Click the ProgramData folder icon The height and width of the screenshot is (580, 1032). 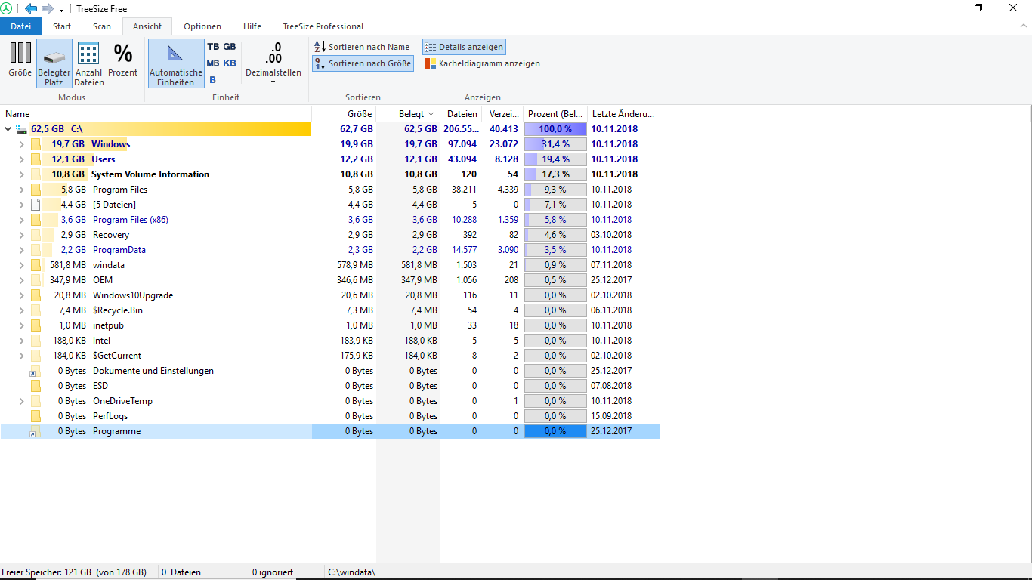pos(36,250)
